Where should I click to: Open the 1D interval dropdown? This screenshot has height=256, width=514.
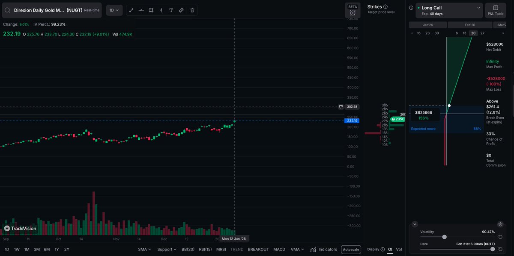pos(114,10)
